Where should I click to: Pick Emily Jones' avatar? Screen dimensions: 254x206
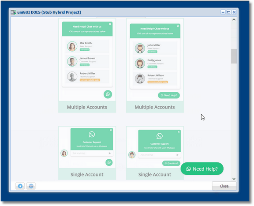[140, 64]
